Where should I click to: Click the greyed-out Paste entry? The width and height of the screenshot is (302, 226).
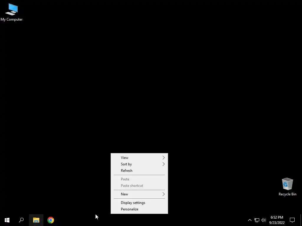coord(139,179)
